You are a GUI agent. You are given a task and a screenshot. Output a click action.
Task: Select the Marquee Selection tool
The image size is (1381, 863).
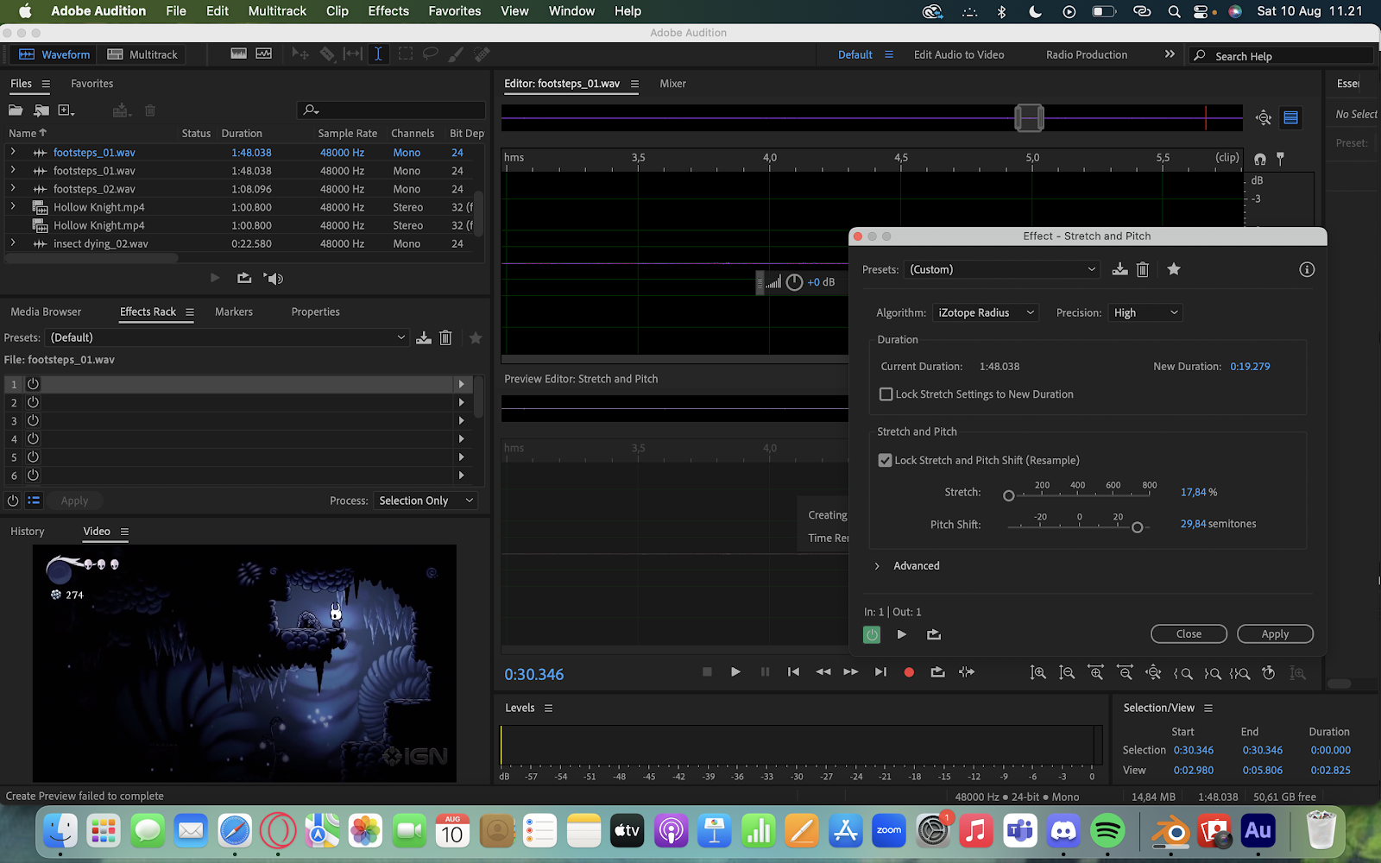click(x=405, y=54)
